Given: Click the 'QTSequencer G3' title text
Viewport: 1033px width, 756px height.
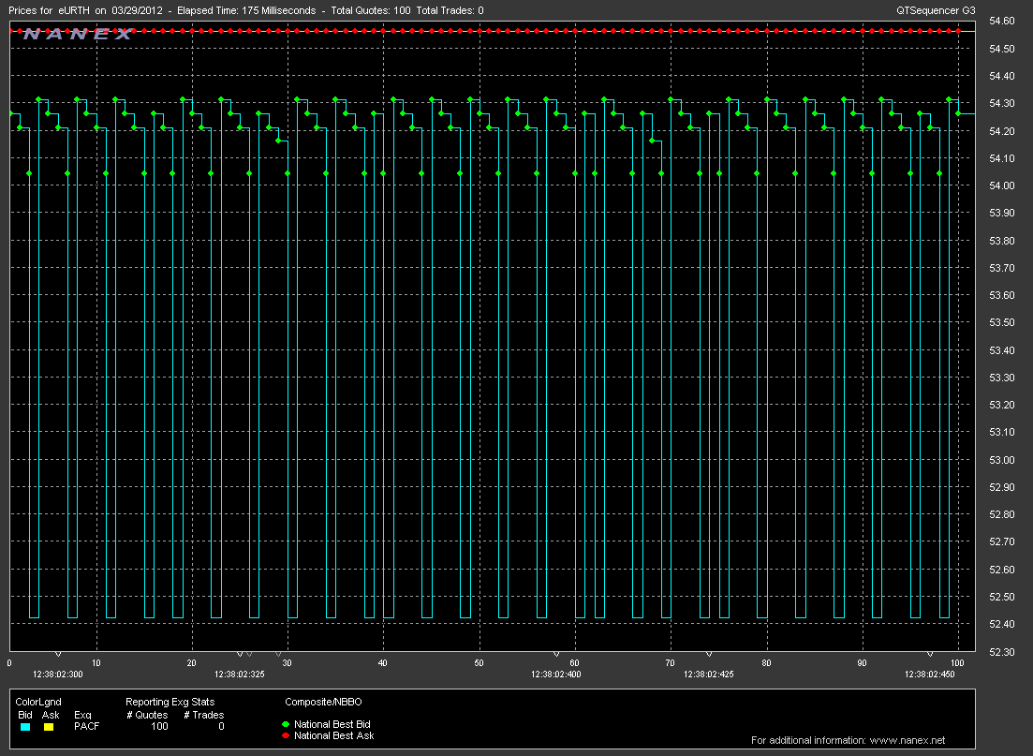Looking at the screenshot, I should (x=936, y=10).
